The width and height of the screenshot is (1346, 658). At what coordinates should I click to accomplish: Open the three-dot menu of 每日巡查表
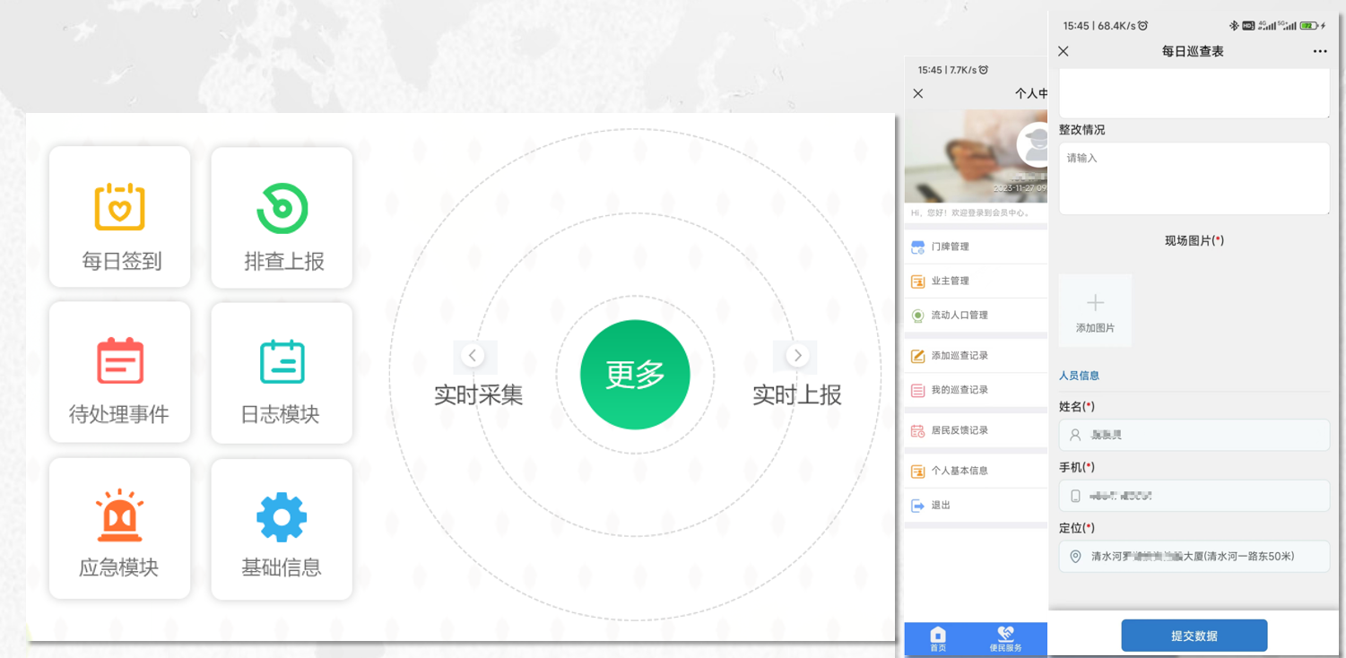1319,51
